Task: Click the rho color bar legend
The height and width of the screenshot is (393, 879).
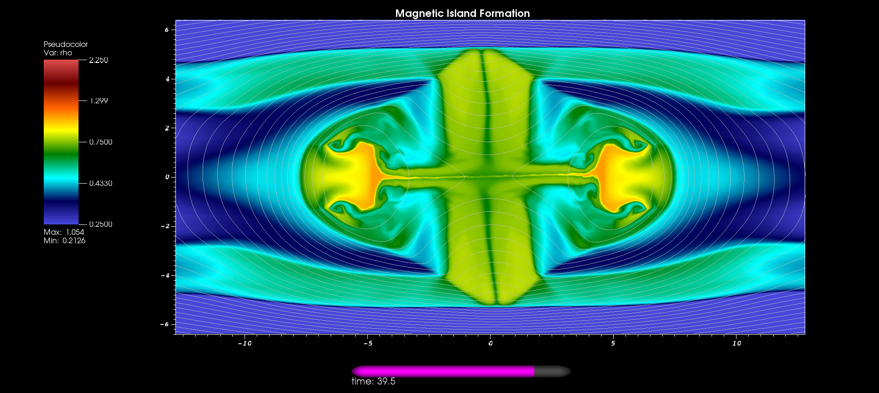Action: coord(61,142)
